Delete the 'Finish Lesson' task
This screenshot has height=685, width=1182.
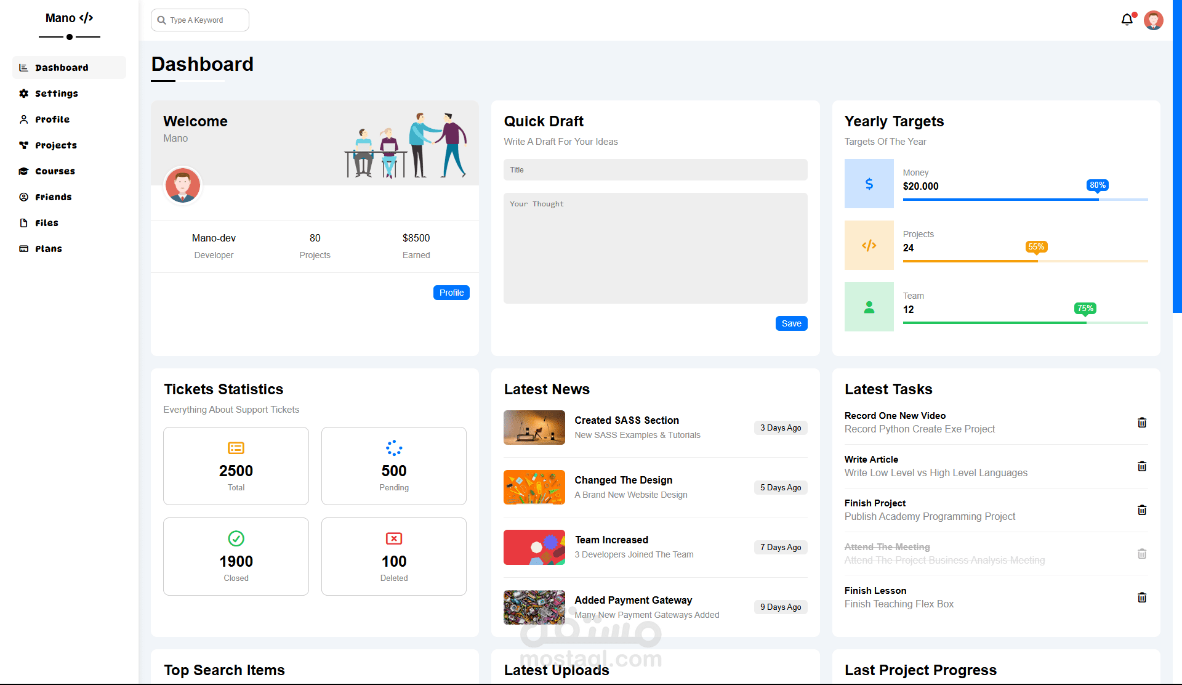(1142, 597)
